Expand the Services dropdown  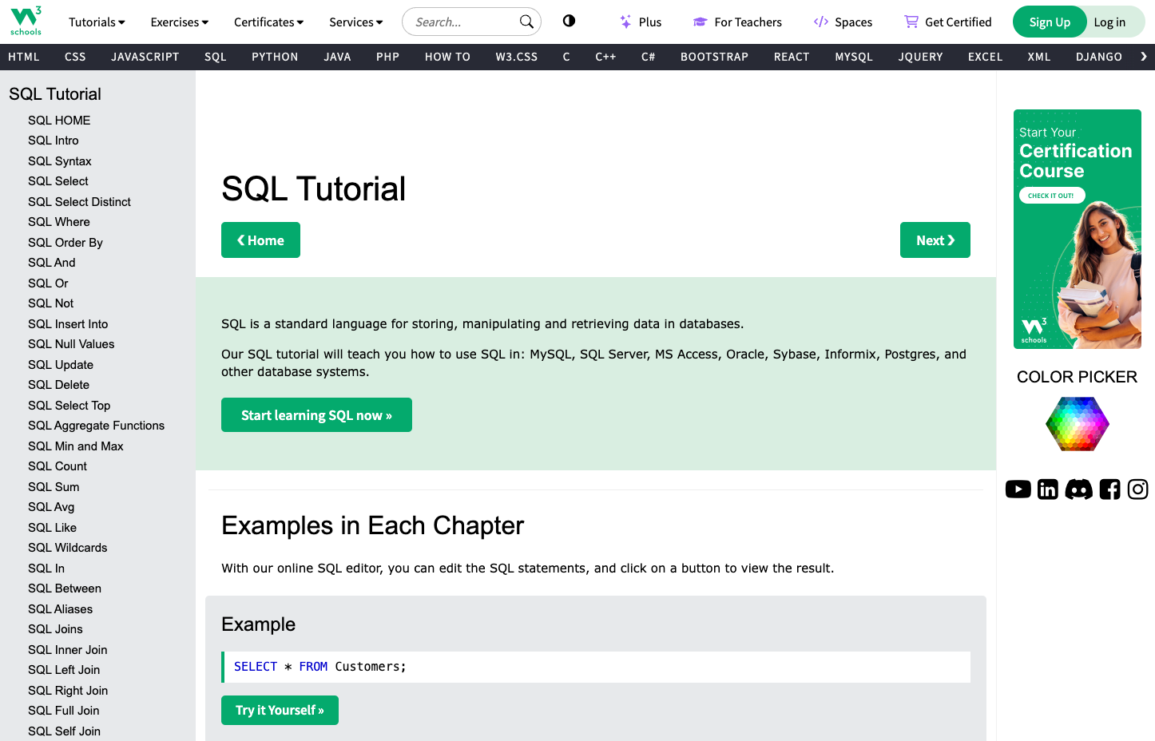356,22
